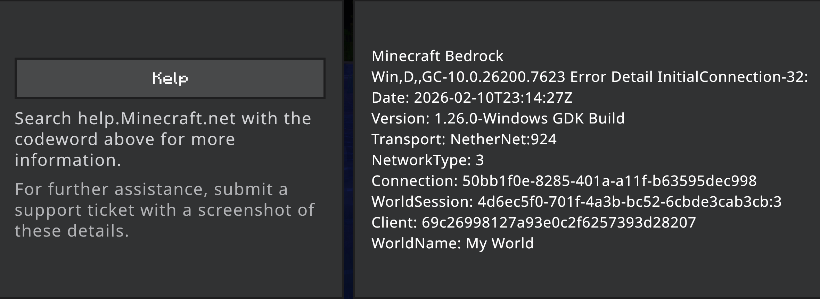Click the 'codeword above for more' text line
Image resolution: width=820 pixels, height=299 pixels.
(125, 139)
